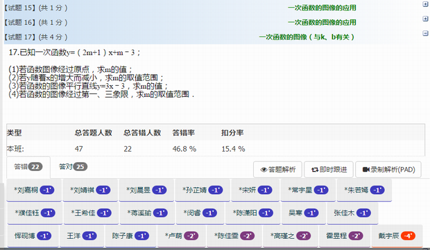Open topic link 一次函数的图像的应用 for 试题 15
The image size is (430, 250).
point(322,8)
